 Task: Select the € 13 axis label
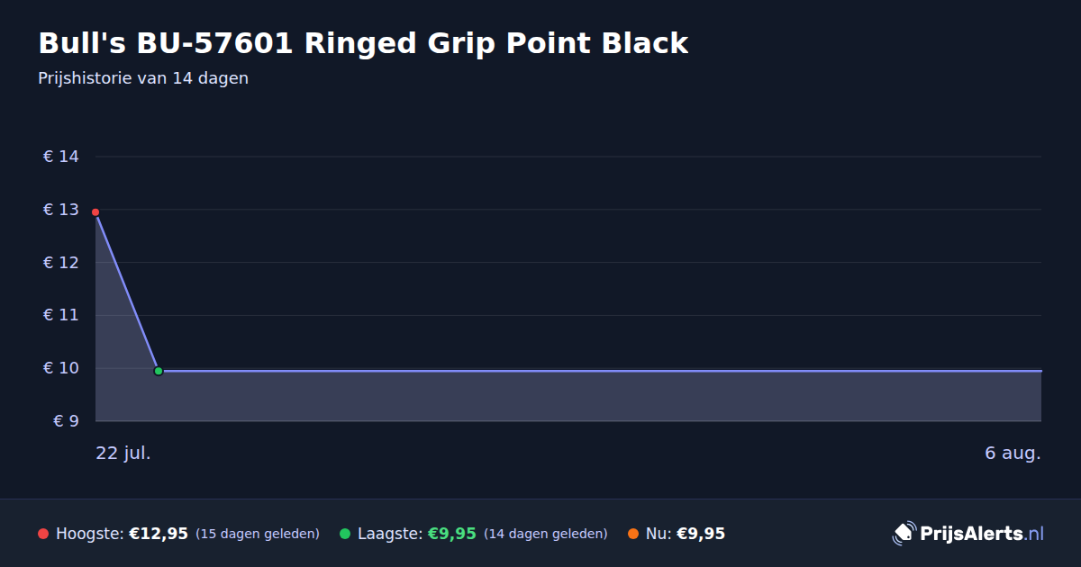[61, 210]
